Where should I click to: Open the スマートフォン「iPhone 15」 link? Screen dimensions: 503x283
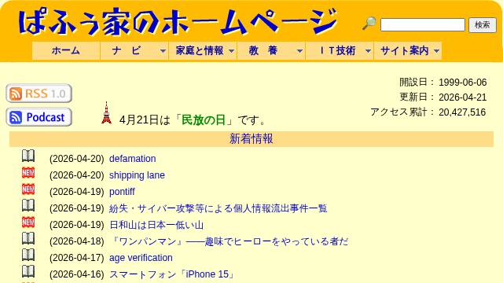click(x=172, y=274)
